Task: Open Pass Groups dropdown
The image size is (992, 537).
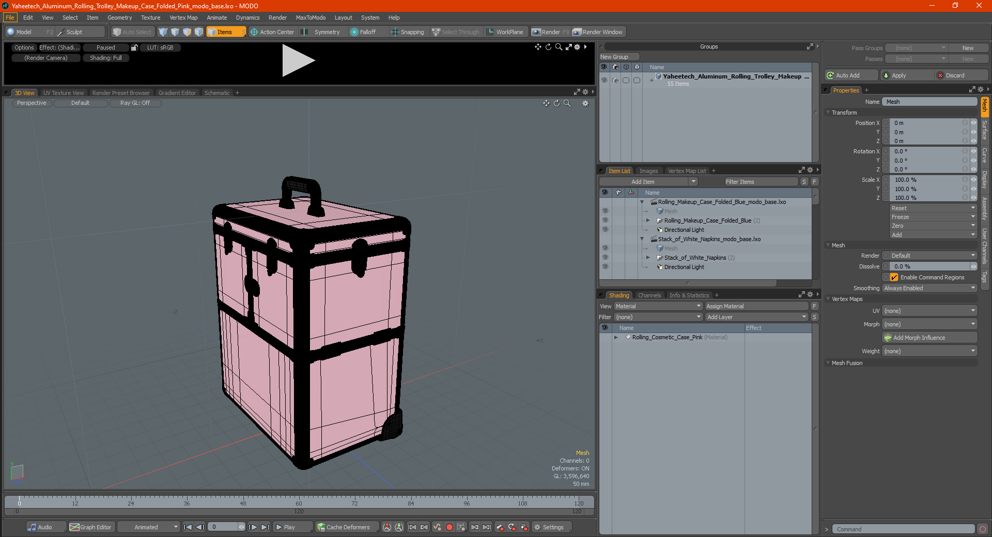Action: 916,48
